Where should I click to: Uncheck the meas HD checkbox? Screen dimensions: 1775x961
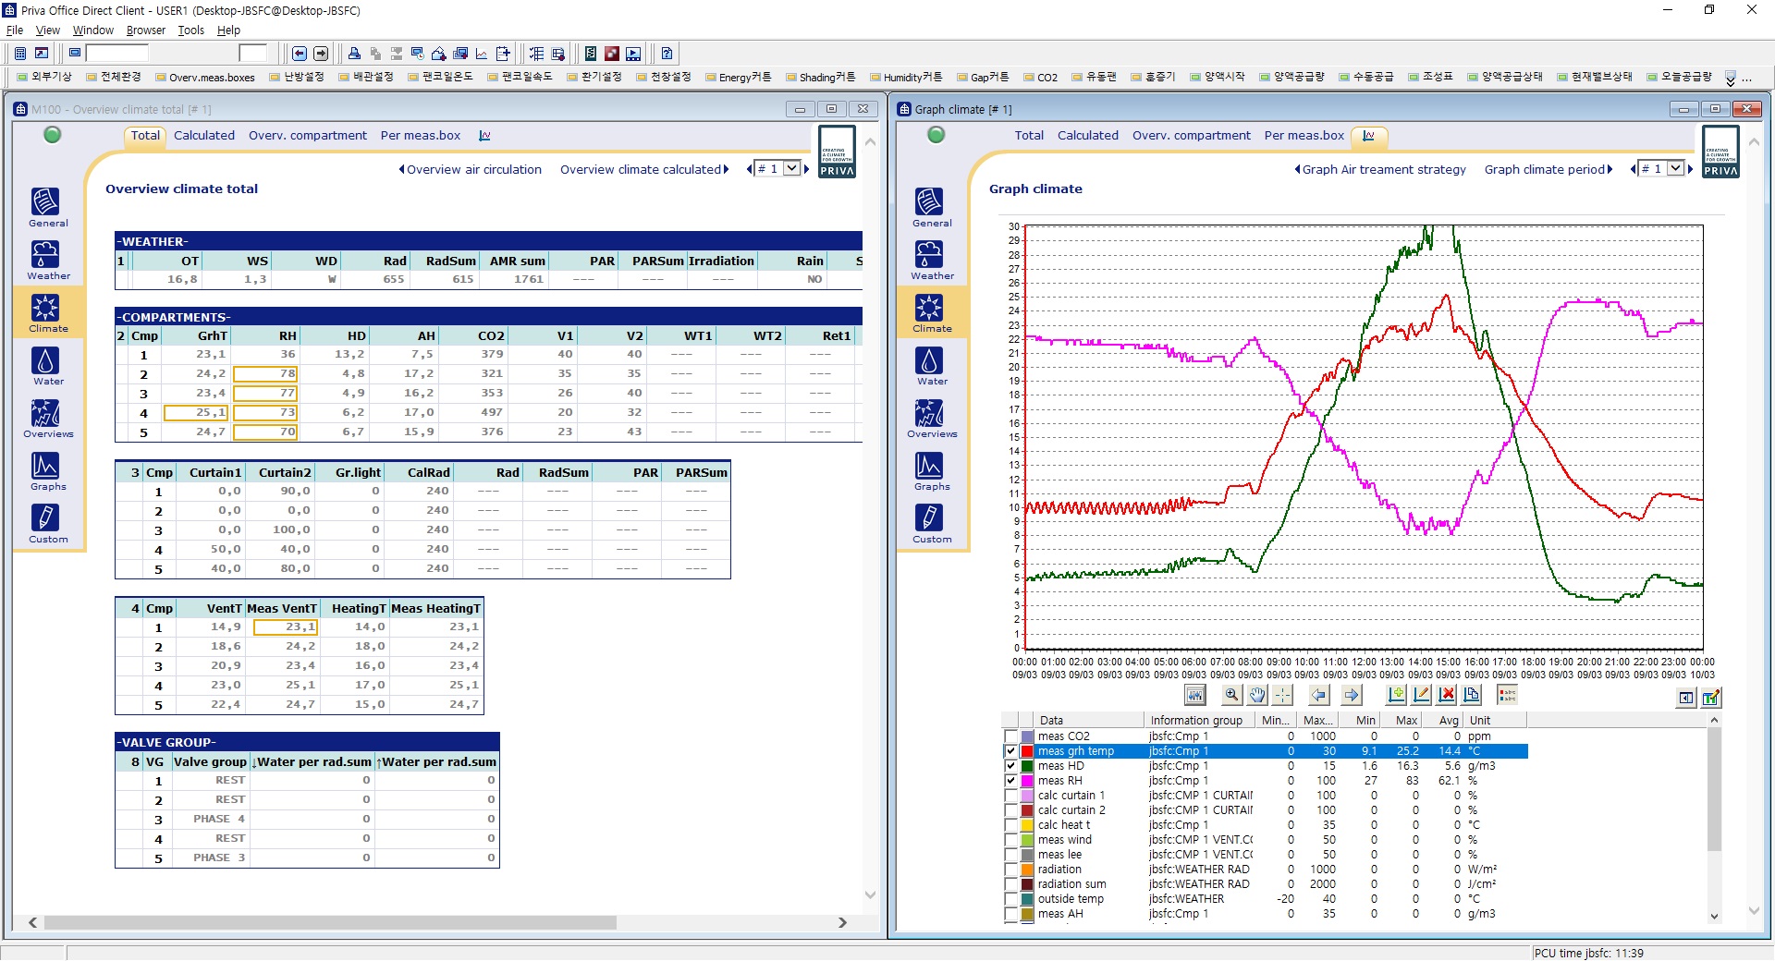(x=1010, y=766)
